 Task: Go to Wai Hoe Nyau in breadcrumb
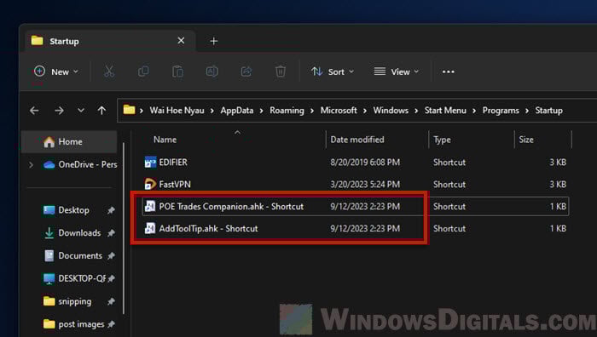177,110
